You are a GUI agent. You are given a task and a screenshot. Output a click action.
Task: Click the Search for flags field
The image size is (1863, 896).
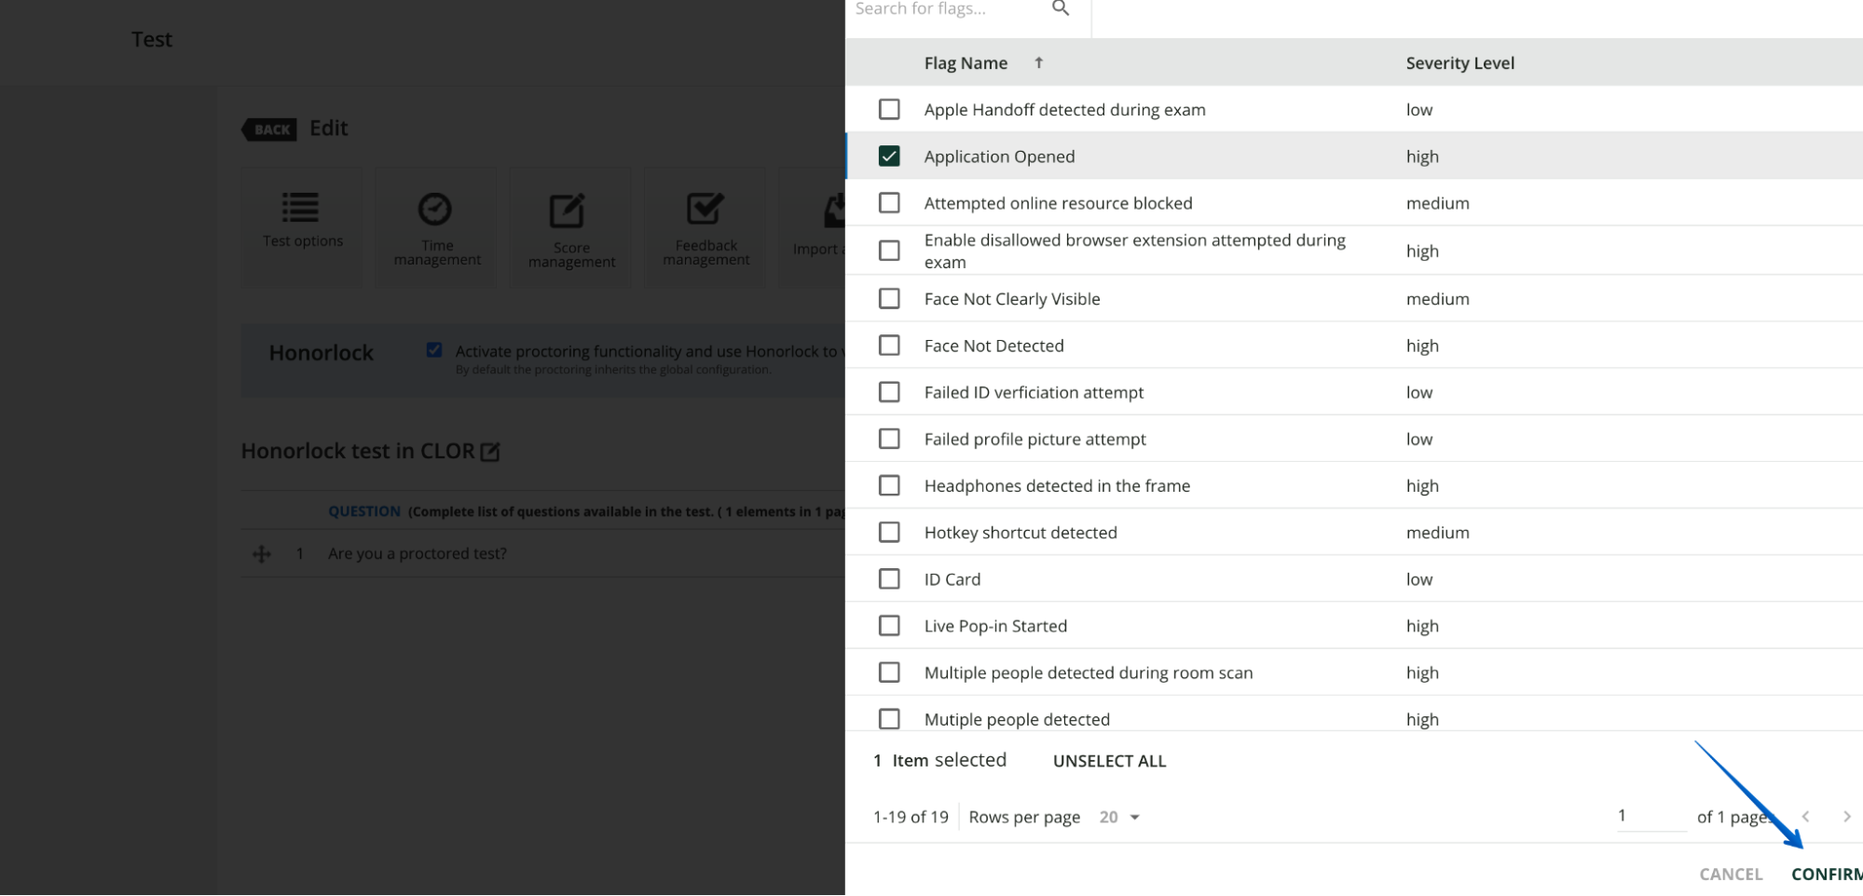pos(951,9)
